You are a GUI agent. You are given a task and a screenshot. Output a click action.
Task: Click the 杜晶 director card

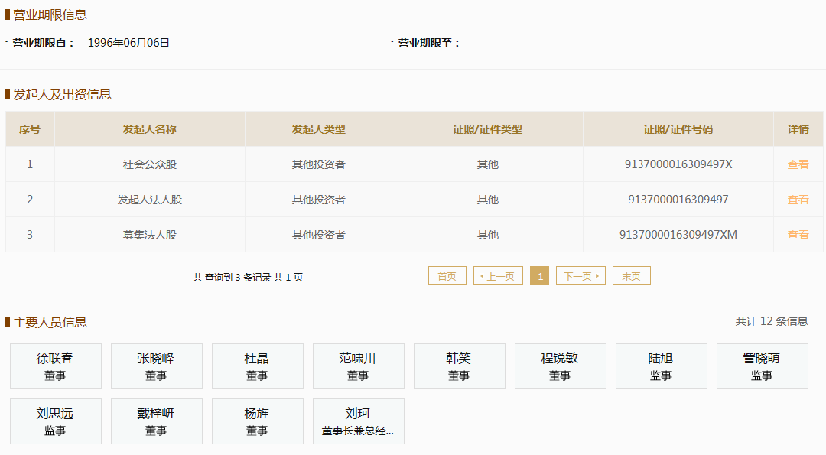258,366
